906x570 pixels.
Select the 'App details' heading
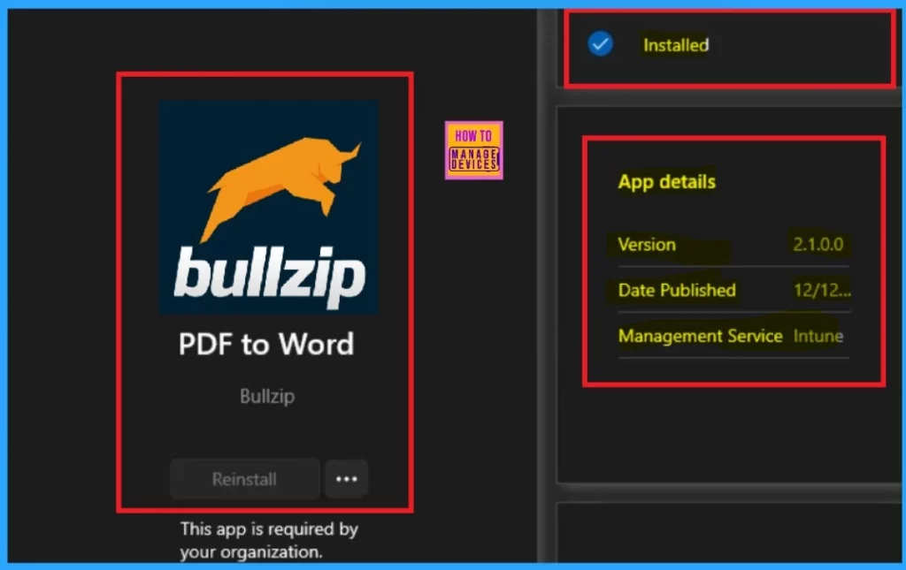(667, 182)
